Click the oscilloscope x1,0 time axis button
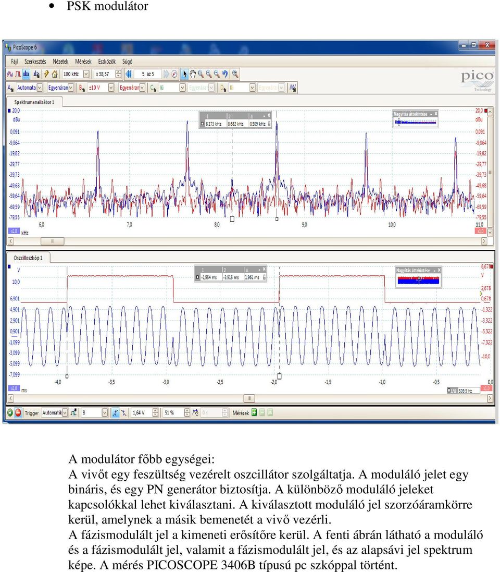Viewport: 500px width, 572px height. tap(14, 388)
